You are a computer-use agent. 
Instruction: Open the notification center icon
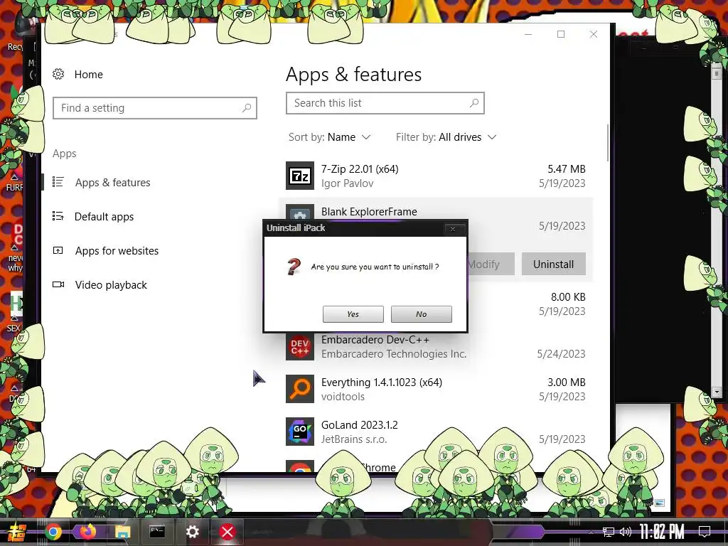click(x=705, y=532)
